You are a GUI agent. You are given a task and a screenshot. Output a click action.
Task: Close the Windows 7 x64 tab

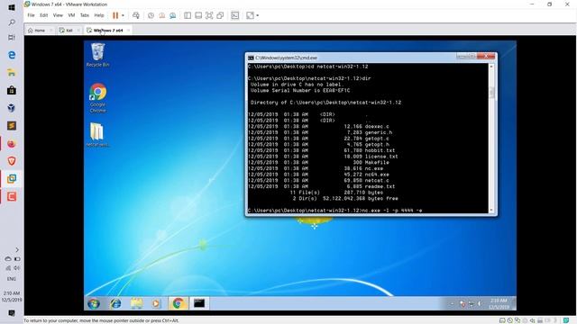[x=128, y=31]
